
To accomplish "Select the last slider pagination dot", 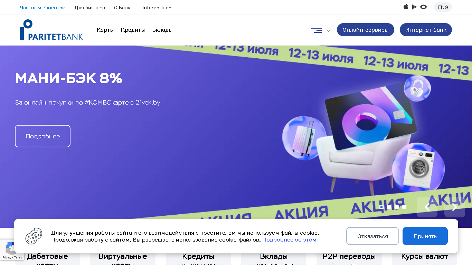I will coord(404,207).
